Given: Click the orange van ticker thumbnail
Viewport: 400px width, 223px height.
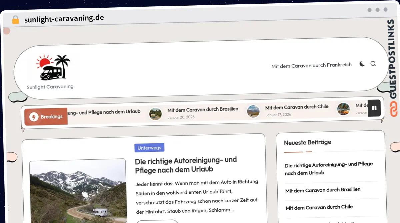Looking at the screenshot, I should tap(343, 109).
